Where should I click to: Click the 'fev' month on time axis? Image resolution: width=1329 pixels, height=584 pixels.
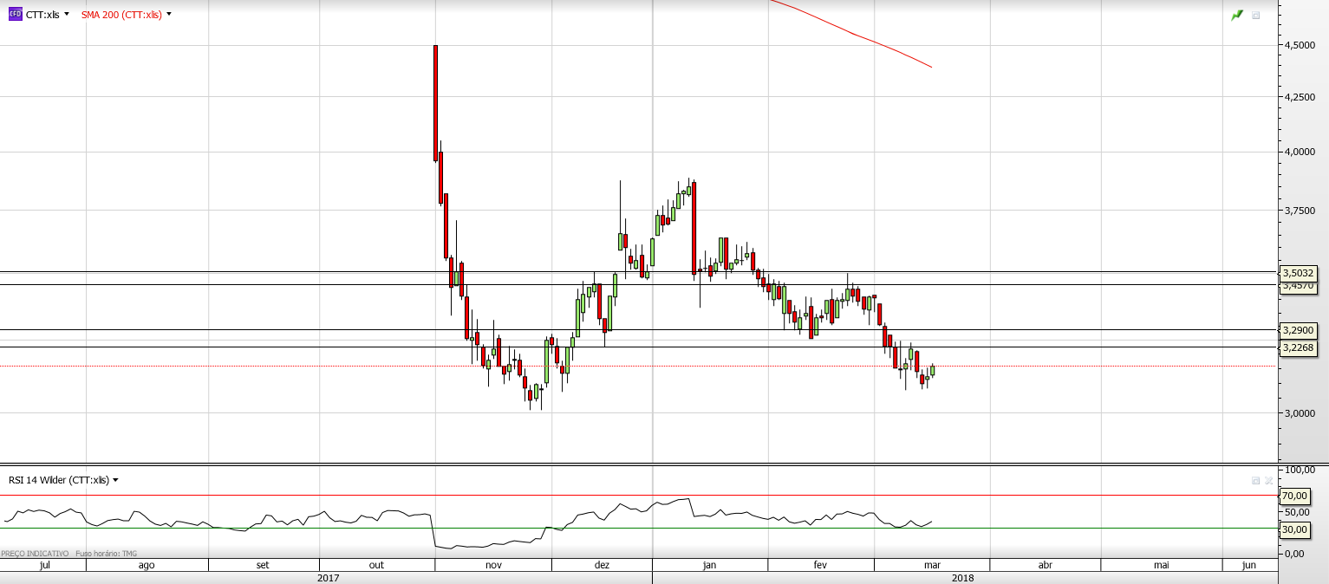pyautogui.click(x=820, y=565)
